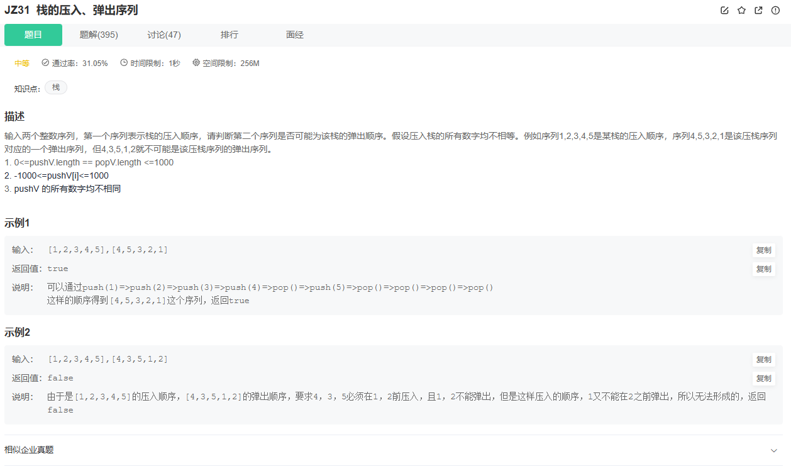Click the page title JZ31 栈的压入、弹出序列
Viewport: 791px width, 466px height.
pos(71,10)
